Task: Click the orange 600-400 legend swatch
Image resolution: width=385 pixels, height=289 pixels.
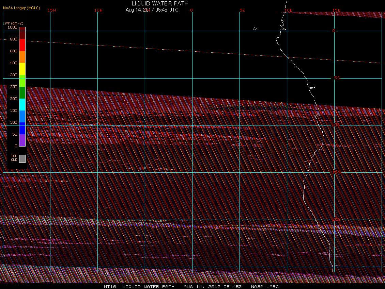Action: [22, 57]
